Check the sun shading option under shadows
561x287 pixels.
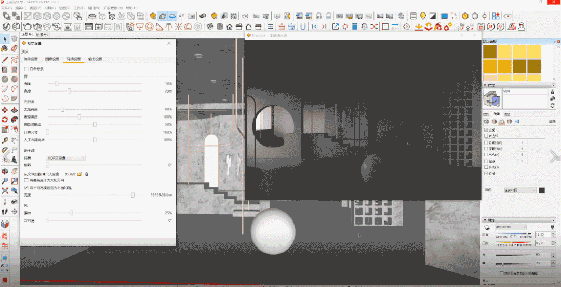(x=501, y=273)
